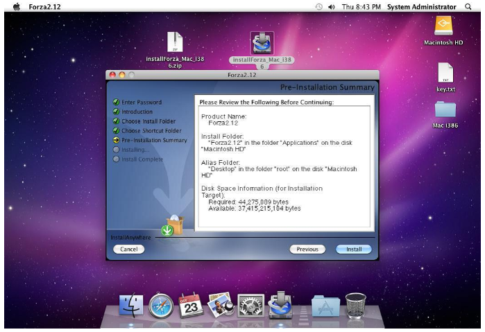Click the Enter Password step checkmark
Image resolution: width=485 pixels, height=332 pixels.
117,102
